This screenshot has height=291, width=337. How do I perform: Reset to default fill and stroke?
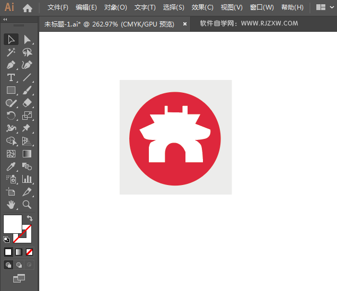(x=6, y=239)
